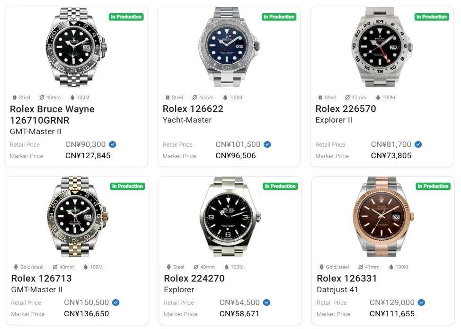461x329 pixels.
Task: Select the Rolex 226570 Explorer II watch image
Action: 381,47
